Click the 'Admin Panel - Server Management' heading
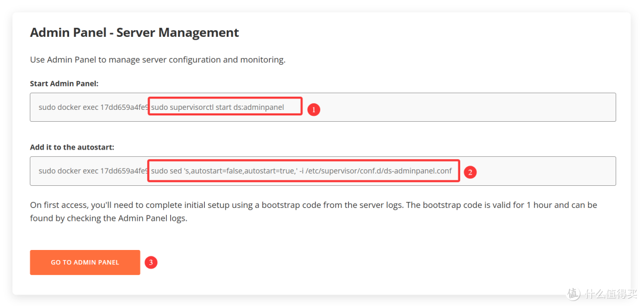Screen dimensions: 643x307 pyautogui.click(x=135, y=32)
